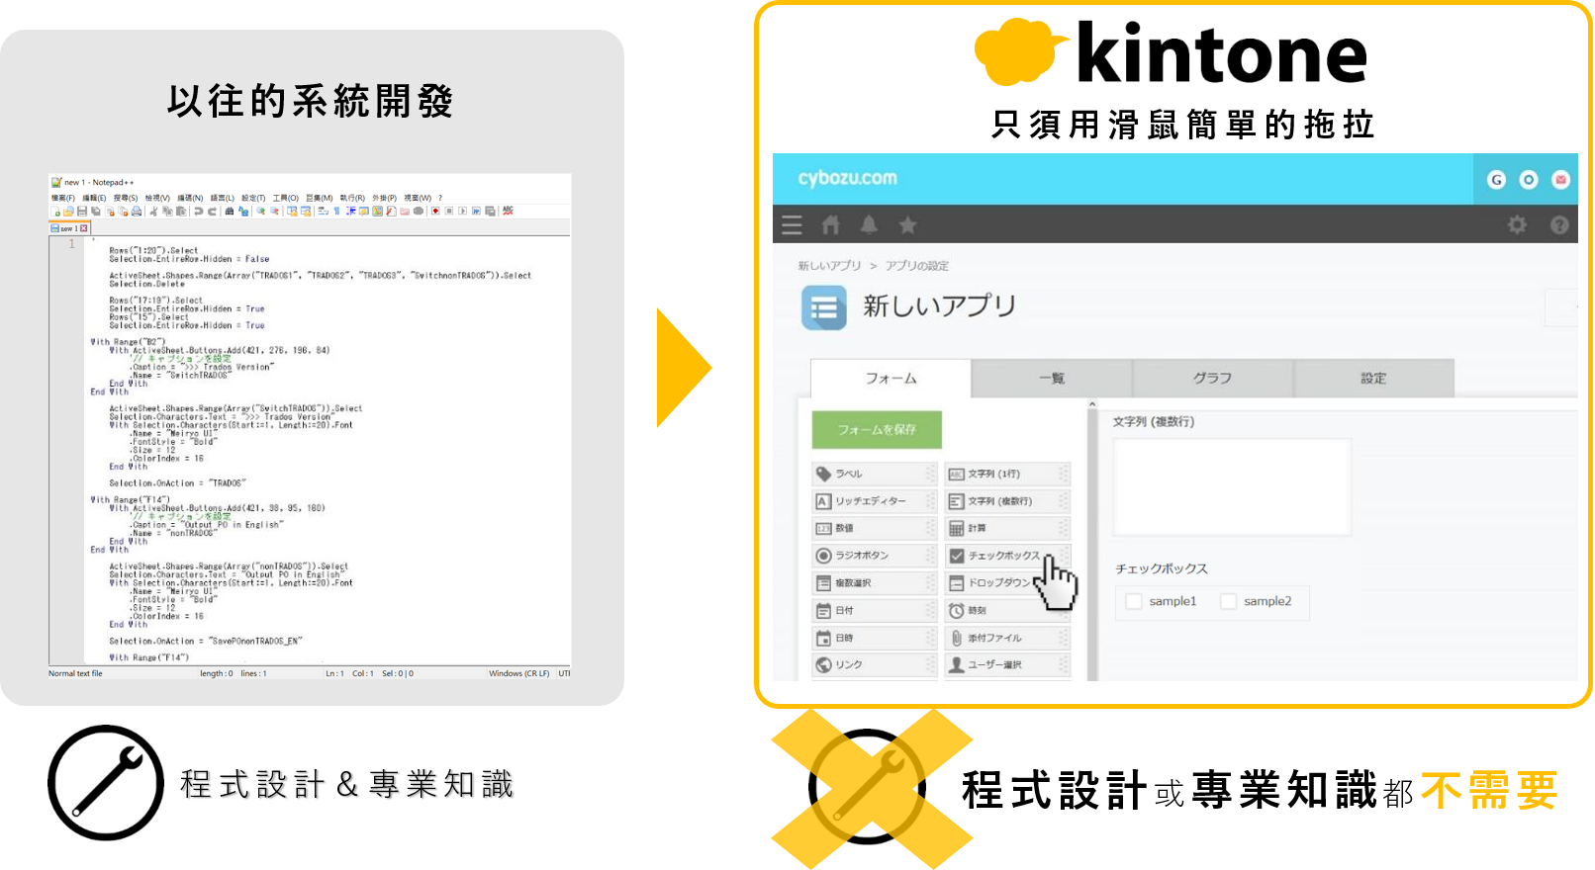Select the ラジオボタン field
Screen dimensions: 1595x870
tap(874, 556)
